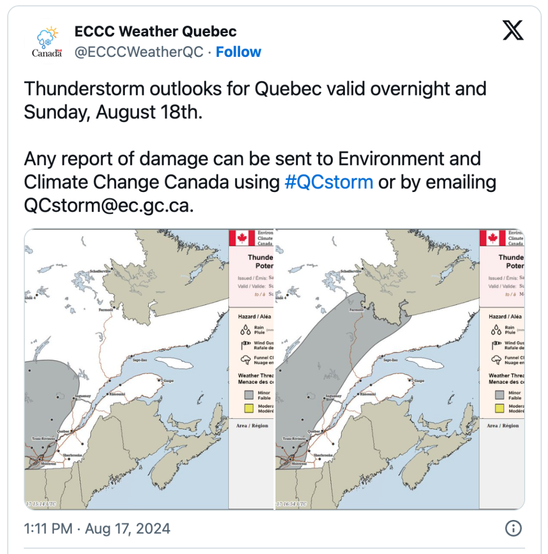Screen dimensions: 548x554
Task: Click Canada flag icon in right map
Action: pos(493,238)
